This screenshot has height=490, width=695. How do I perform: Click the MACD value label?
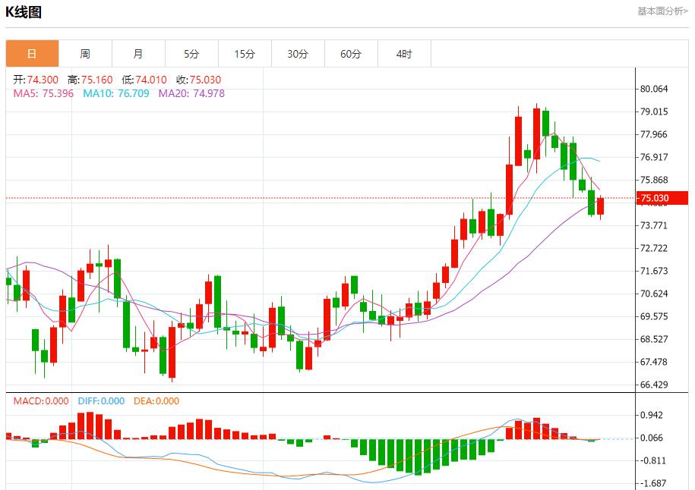click(x=41, y=401)
